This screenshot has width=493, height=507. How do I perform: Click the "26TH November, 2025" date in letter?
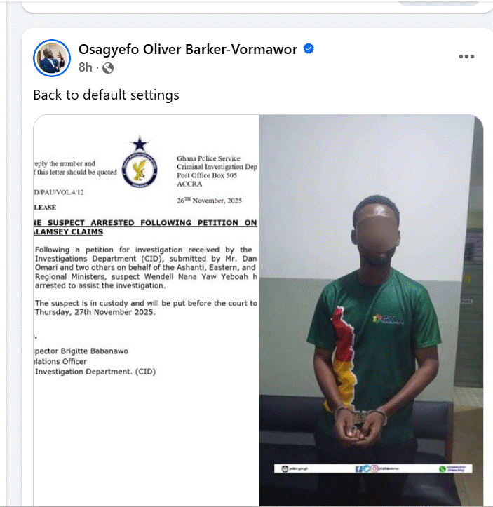pyautogui.click(x=209, y=201)
